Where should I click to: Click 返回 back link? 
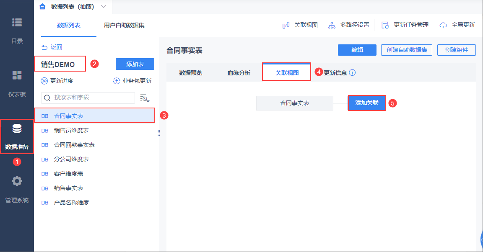tap(52, 47)
